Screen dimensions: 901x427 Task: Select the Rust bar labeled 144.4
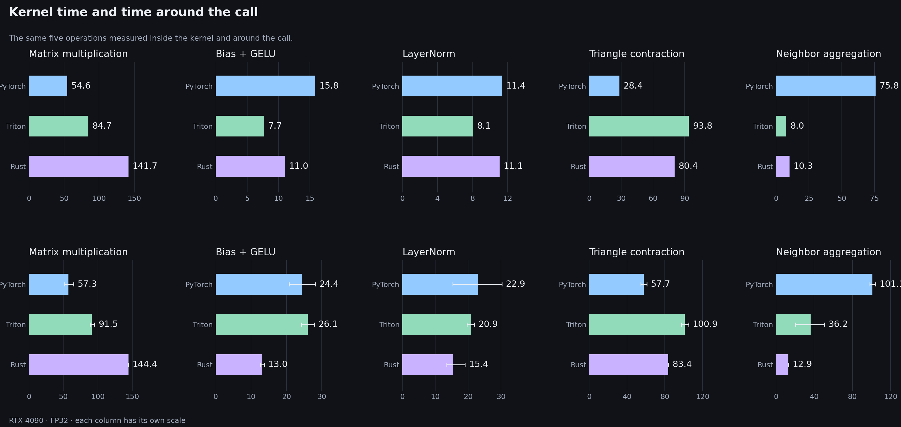tap(79, 365)
